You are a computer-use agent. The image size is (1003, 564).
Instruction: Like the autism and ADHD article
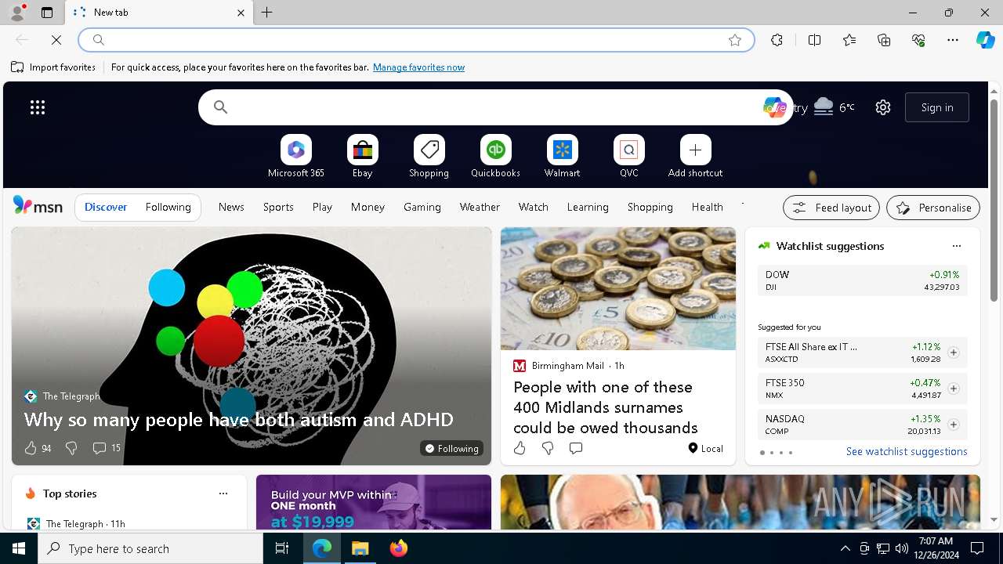point(37,448)
